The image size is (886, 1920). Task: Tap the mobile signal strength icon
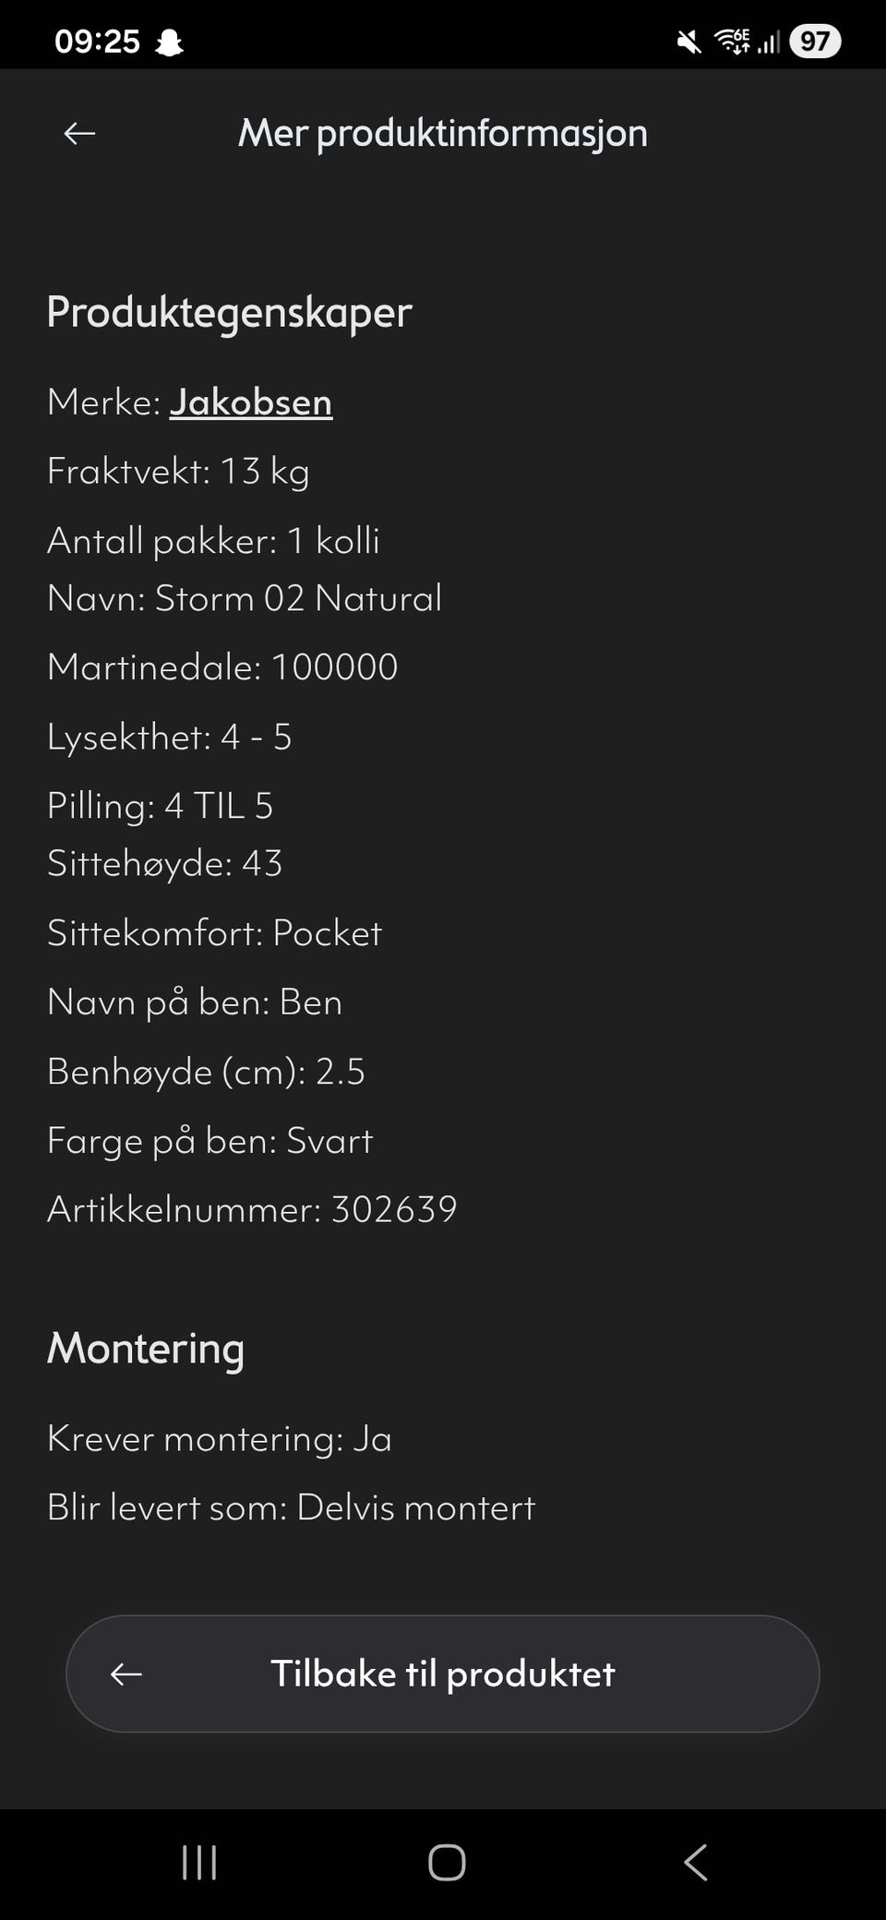point(769,42)
